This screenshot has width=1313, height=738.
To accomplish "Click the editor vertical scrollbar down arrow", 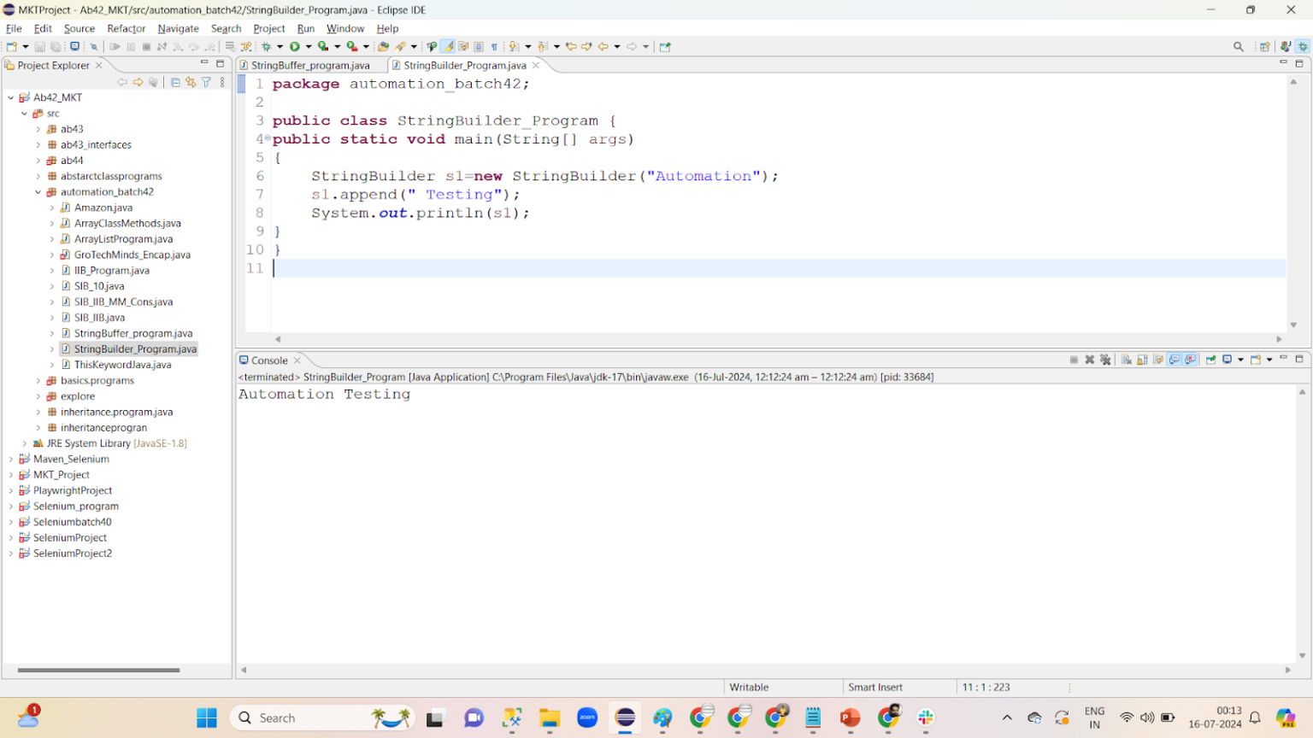I will 1293,325.
